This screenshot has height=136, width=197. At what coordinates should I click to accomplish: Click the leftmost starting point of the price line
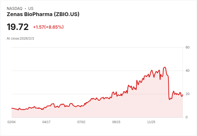tap(12, 108)
